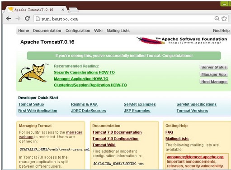Click the announce@tomcat.apache.org link
The width and height of the screenshot is (231, 170).
[x=195, y=157]
